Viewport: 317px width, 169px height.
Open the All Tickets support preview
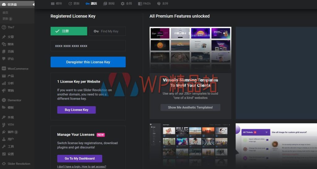276,146
